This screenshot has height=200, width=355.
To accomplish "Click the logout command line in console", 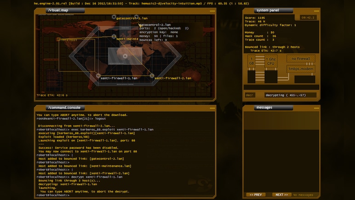I will click(71, 119).
